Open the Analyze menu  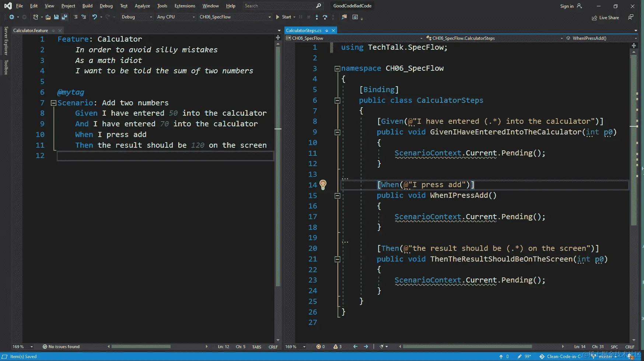(x=142, y=6)
